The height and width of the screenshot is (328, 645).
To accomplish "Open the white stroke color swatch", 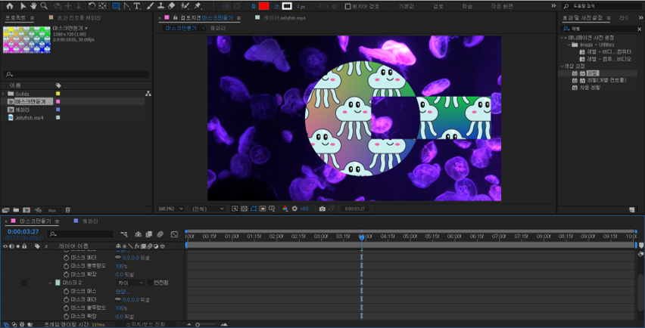I will coord(288,6).
